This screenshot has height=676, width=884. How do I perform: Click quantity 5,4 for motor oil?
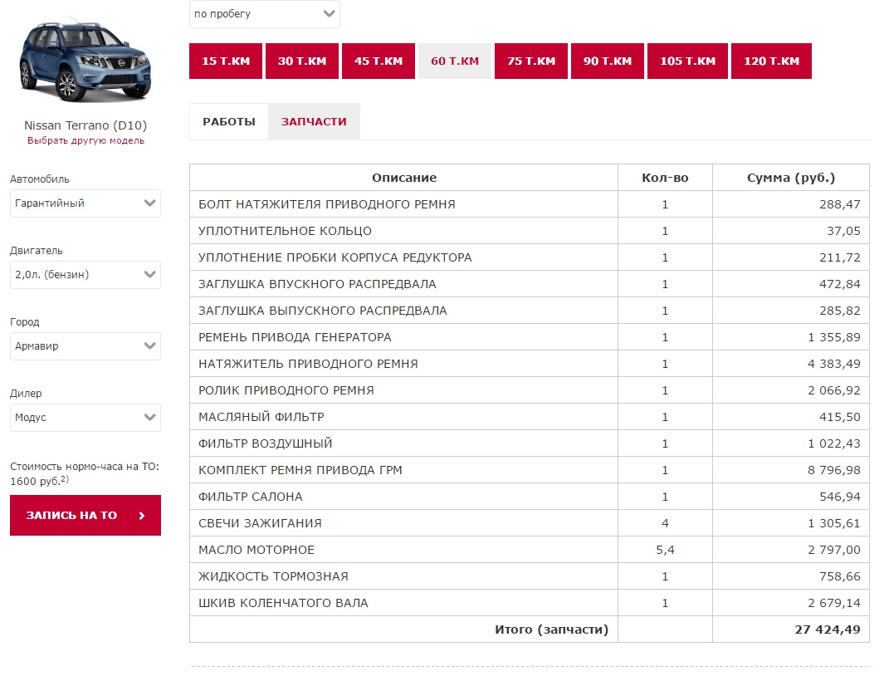665,550
